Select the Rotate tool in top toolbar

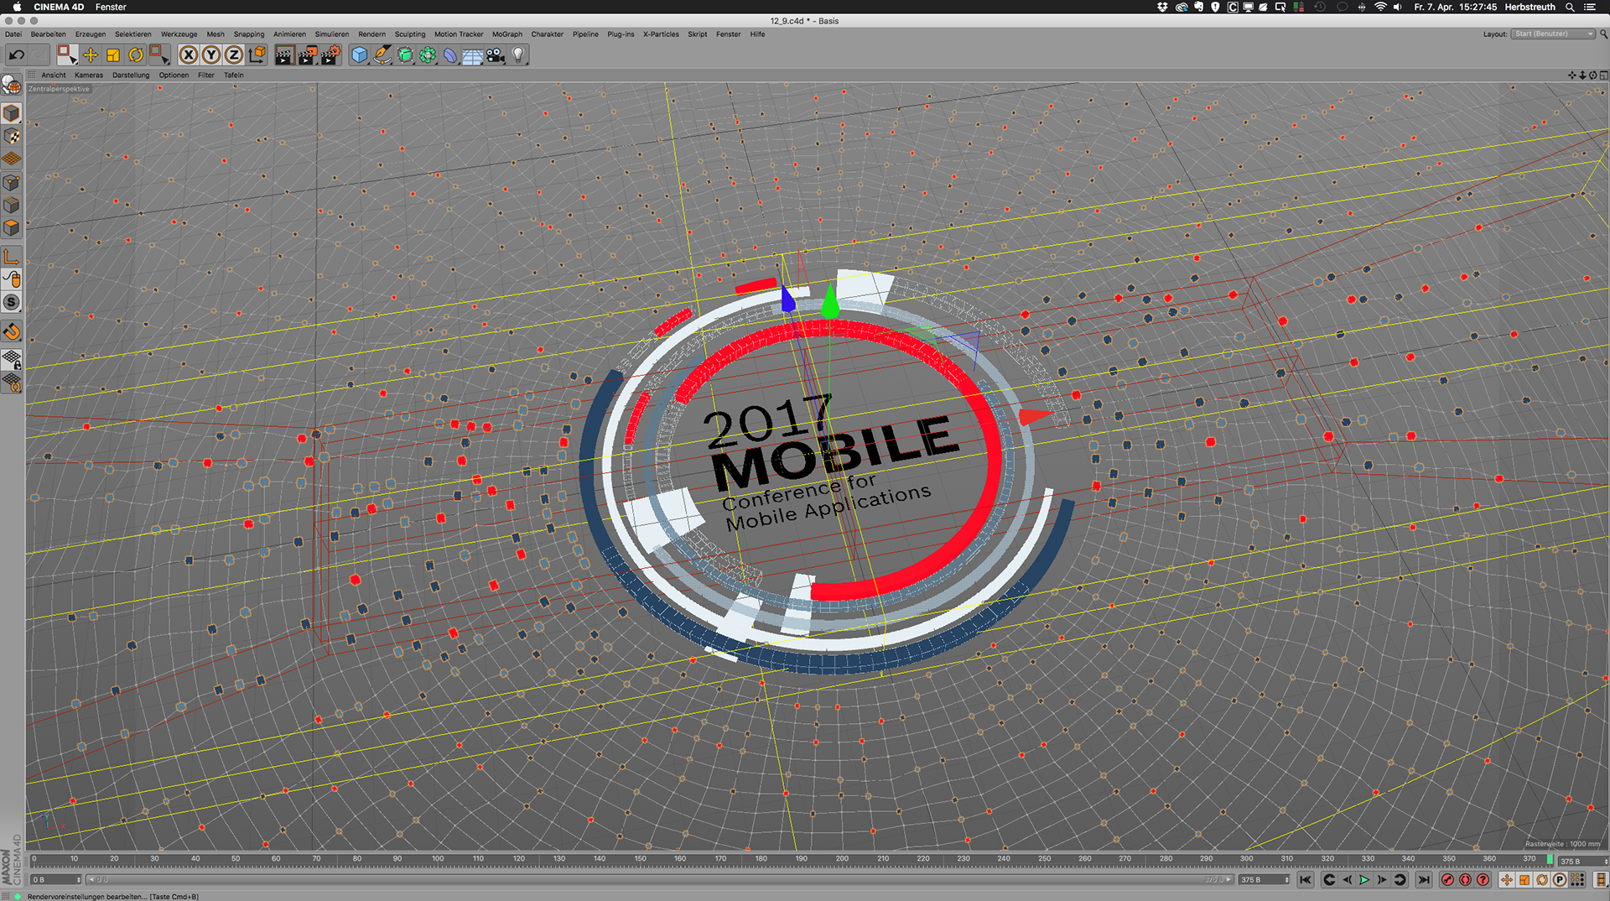pyautogui.click(x=136, y=55)
